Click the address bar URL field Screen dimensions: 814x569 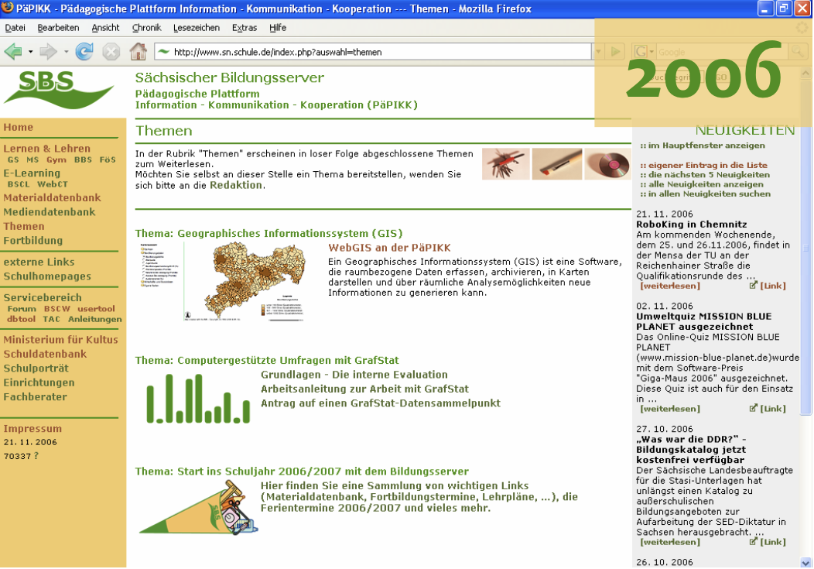[373, 51]
